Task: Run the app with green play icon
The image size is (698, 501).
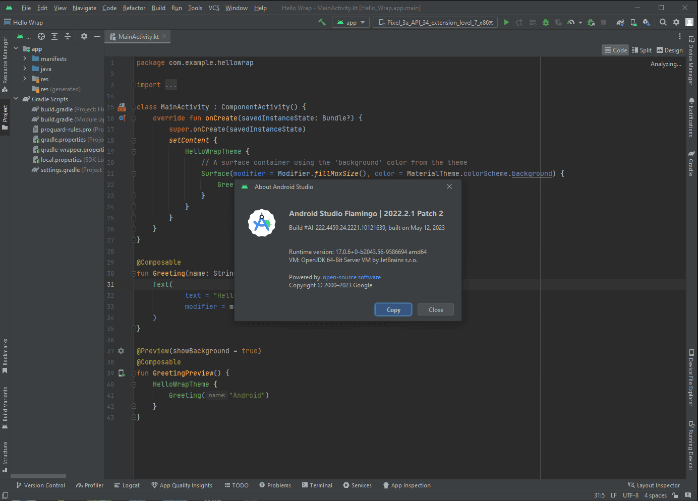Action: [x=506, y=22]
